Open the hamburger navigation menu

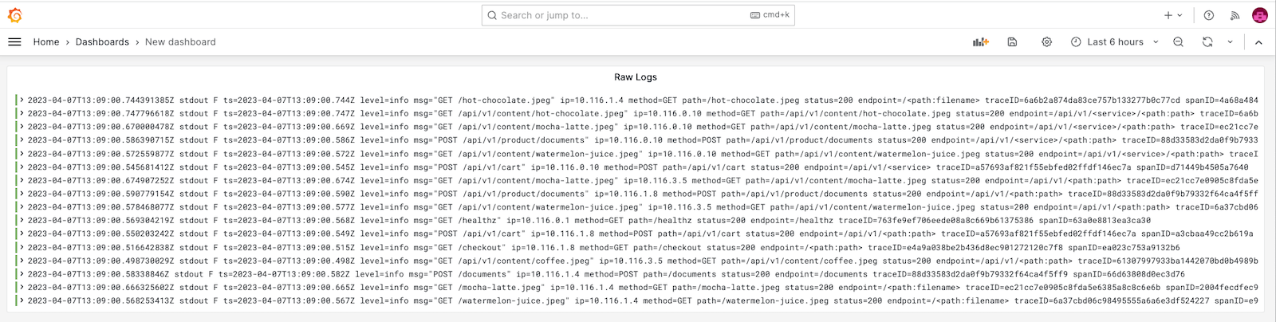click(14, 42)
